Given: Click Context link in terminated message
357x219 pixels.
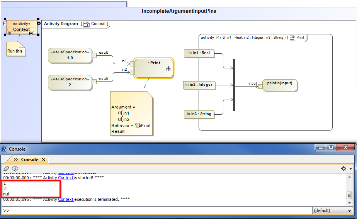Looking at the screenshot, I should pos(66,199).
